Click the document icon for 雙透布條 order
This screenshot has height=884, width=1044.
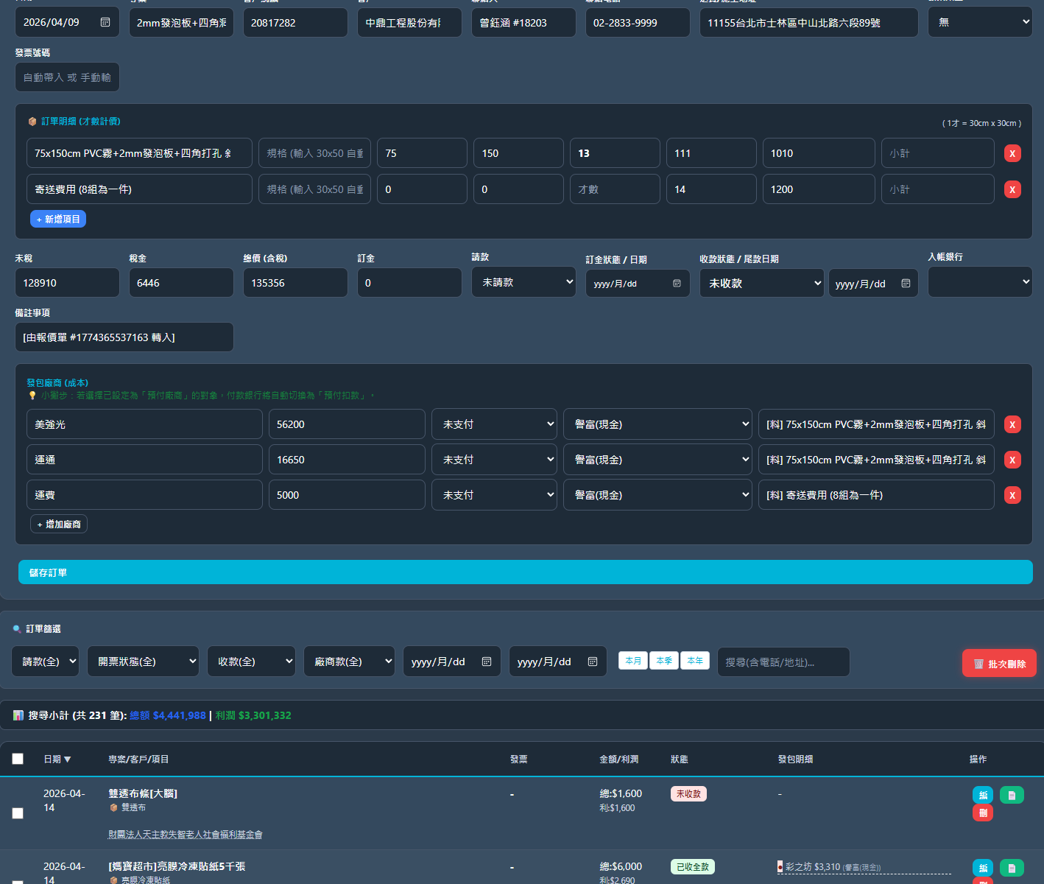[1012, 795]
